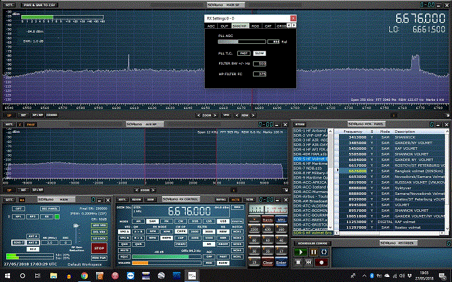Open Windows Start menu
The image size is (452, 282).
tap(8, 276)
